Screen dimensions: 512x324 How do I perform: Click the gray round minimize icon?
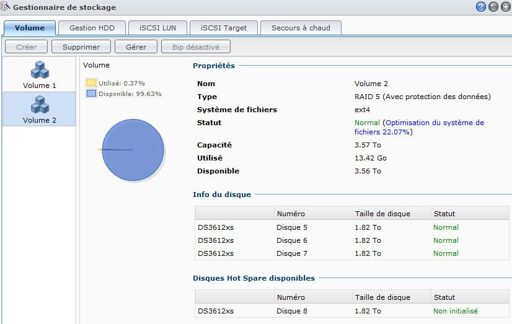click(x=493, y=7)
